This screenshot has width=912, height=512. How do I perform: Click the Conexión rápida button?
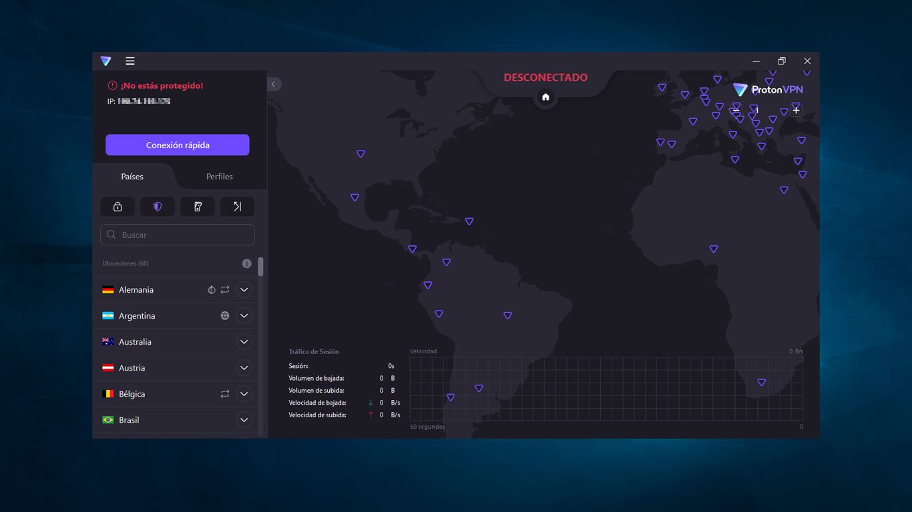click(178, 145)
